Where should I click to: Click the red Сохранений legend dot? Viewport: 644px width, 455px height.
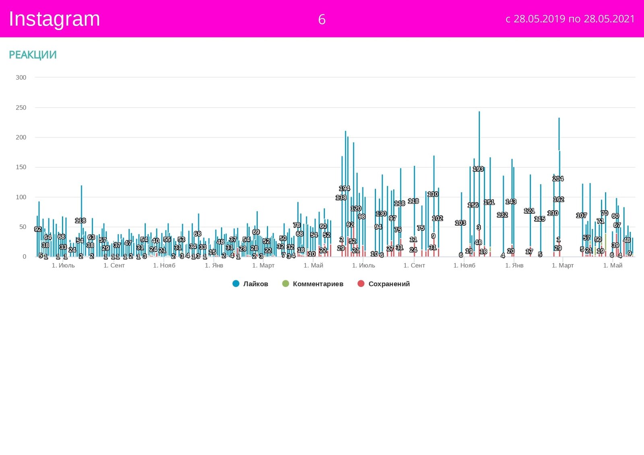pos(361,284)
